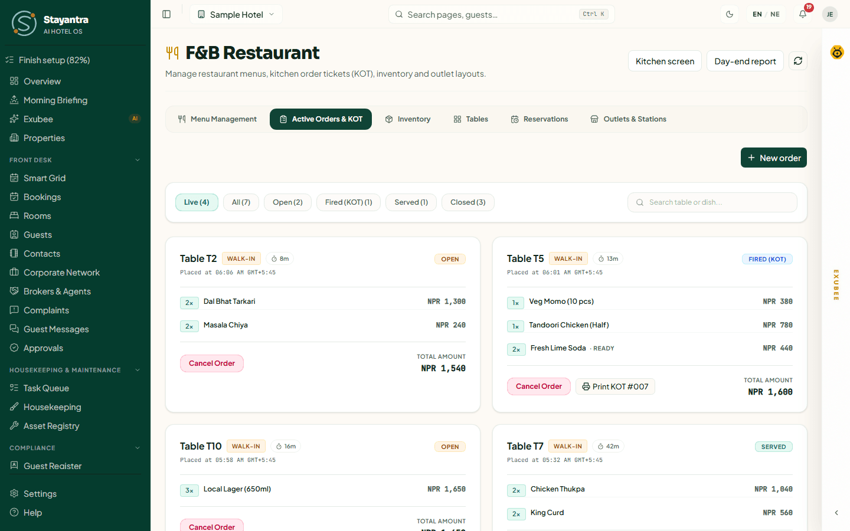Filter orders by Open (2)
The height and width of the screenshot is (531, 850).
pyautogui.click(x=287, y=202)
